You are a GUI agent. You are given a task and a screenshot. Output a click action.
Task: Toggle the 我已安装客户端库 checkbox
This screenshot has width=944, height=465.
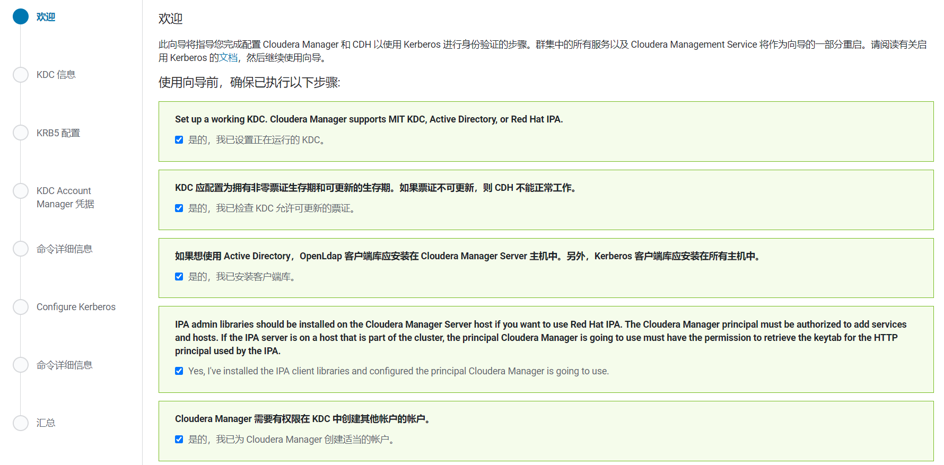click(x=179, y=277)
